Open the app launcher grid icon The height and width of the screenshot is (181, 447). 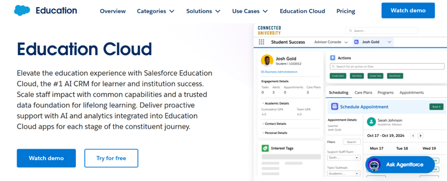point(262,42)
